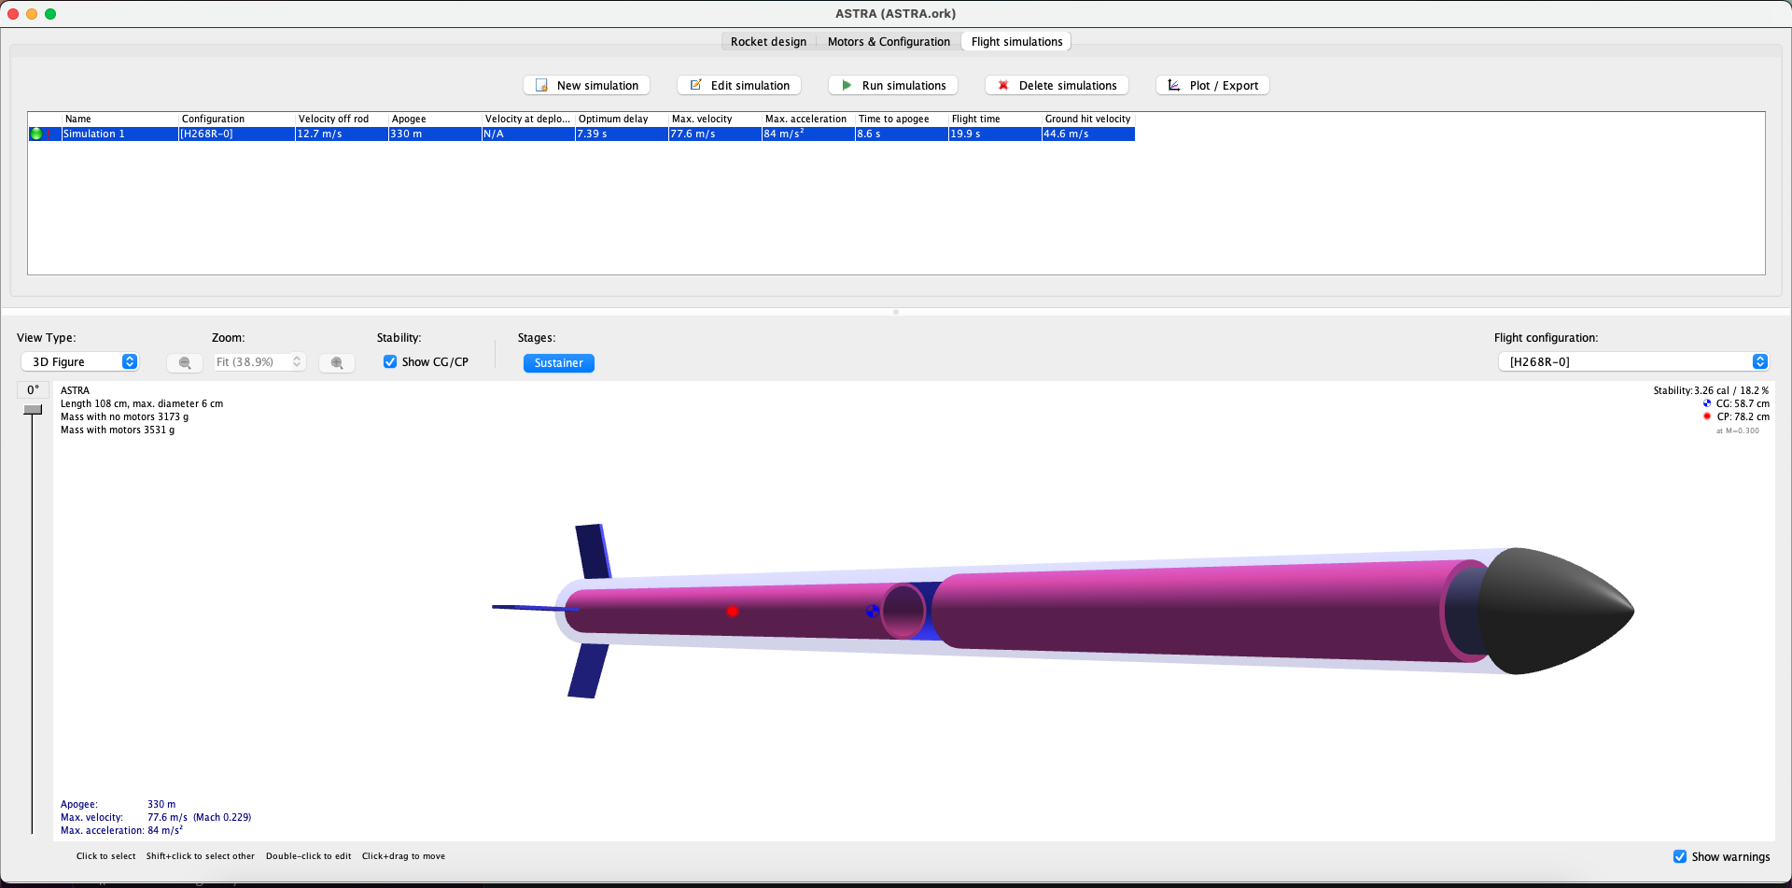Viewport: 1792px width, 888px height.
Task: Click the 44.6 m/s ground hit velocity cell
Action: pyautogui.click(x=1088, y=134)
